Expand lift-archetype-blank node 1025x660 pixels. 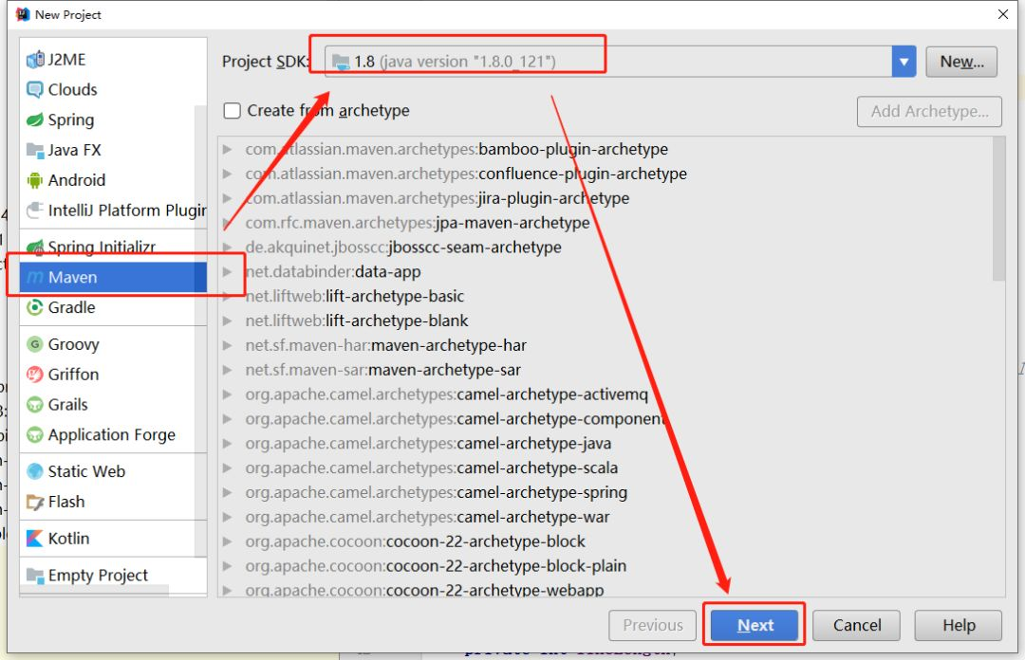[228, 321]
